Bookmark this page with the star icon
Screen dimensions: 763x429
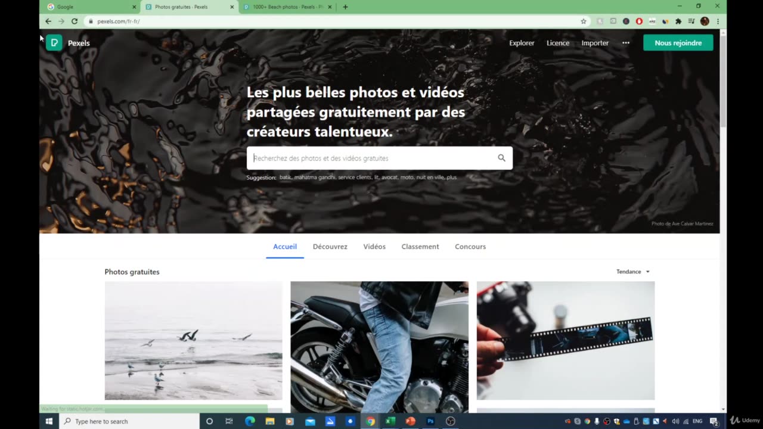[584, 21]
